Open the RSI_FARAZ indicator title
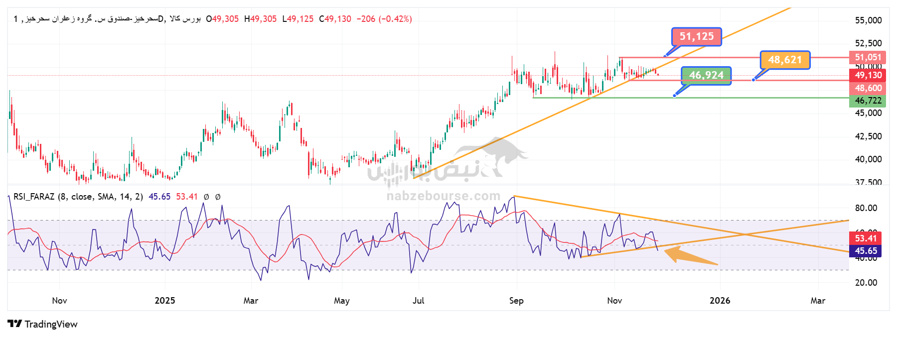Viewport: 897px width, 337px height. 78,197
